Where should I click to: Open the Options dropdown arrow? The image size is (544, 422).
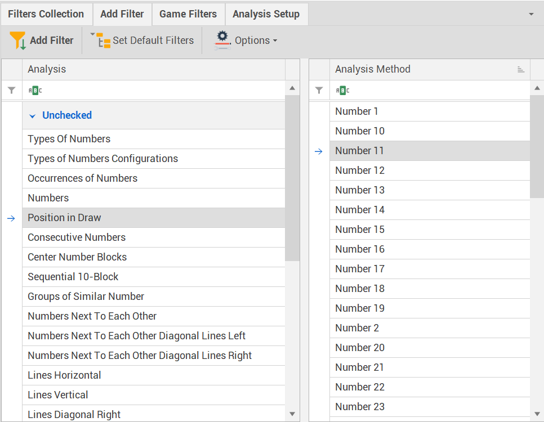pos(275,41)
